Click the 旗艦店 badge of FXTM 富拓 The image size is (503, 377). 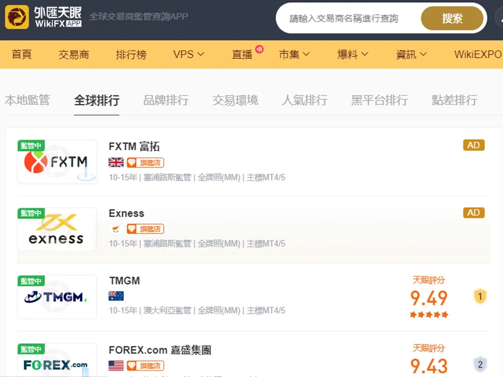(x=145, y=163)
